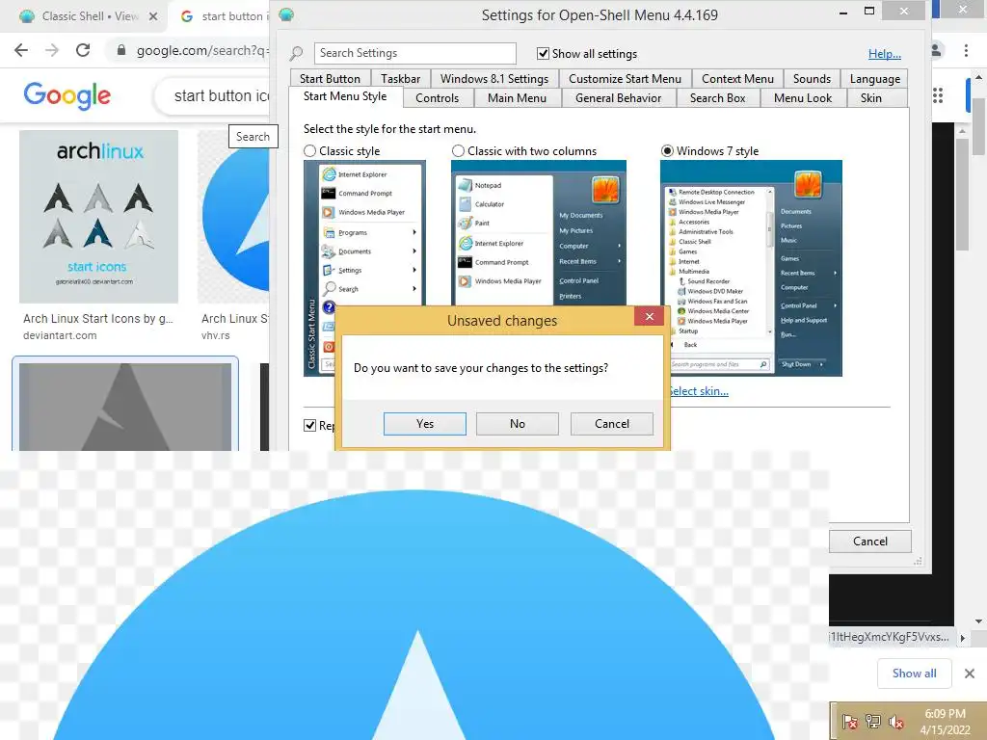This screenshot has height=740, width=987.
Task: Open the Context Menu tab
Action: pos(737,79)
